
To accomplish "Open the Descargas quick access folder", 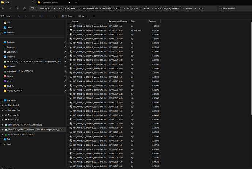I will (11, 47).
